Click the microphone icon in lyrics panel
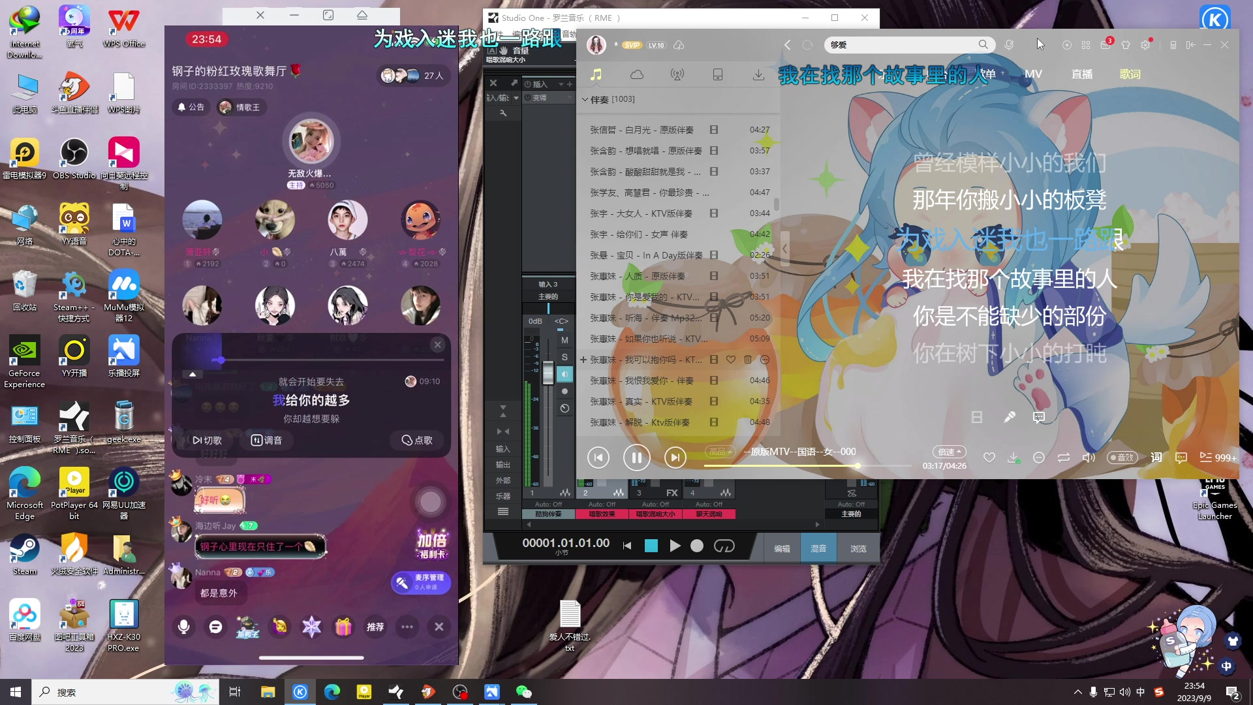The image size is (1253, 705). click(x=1009, y=417)
